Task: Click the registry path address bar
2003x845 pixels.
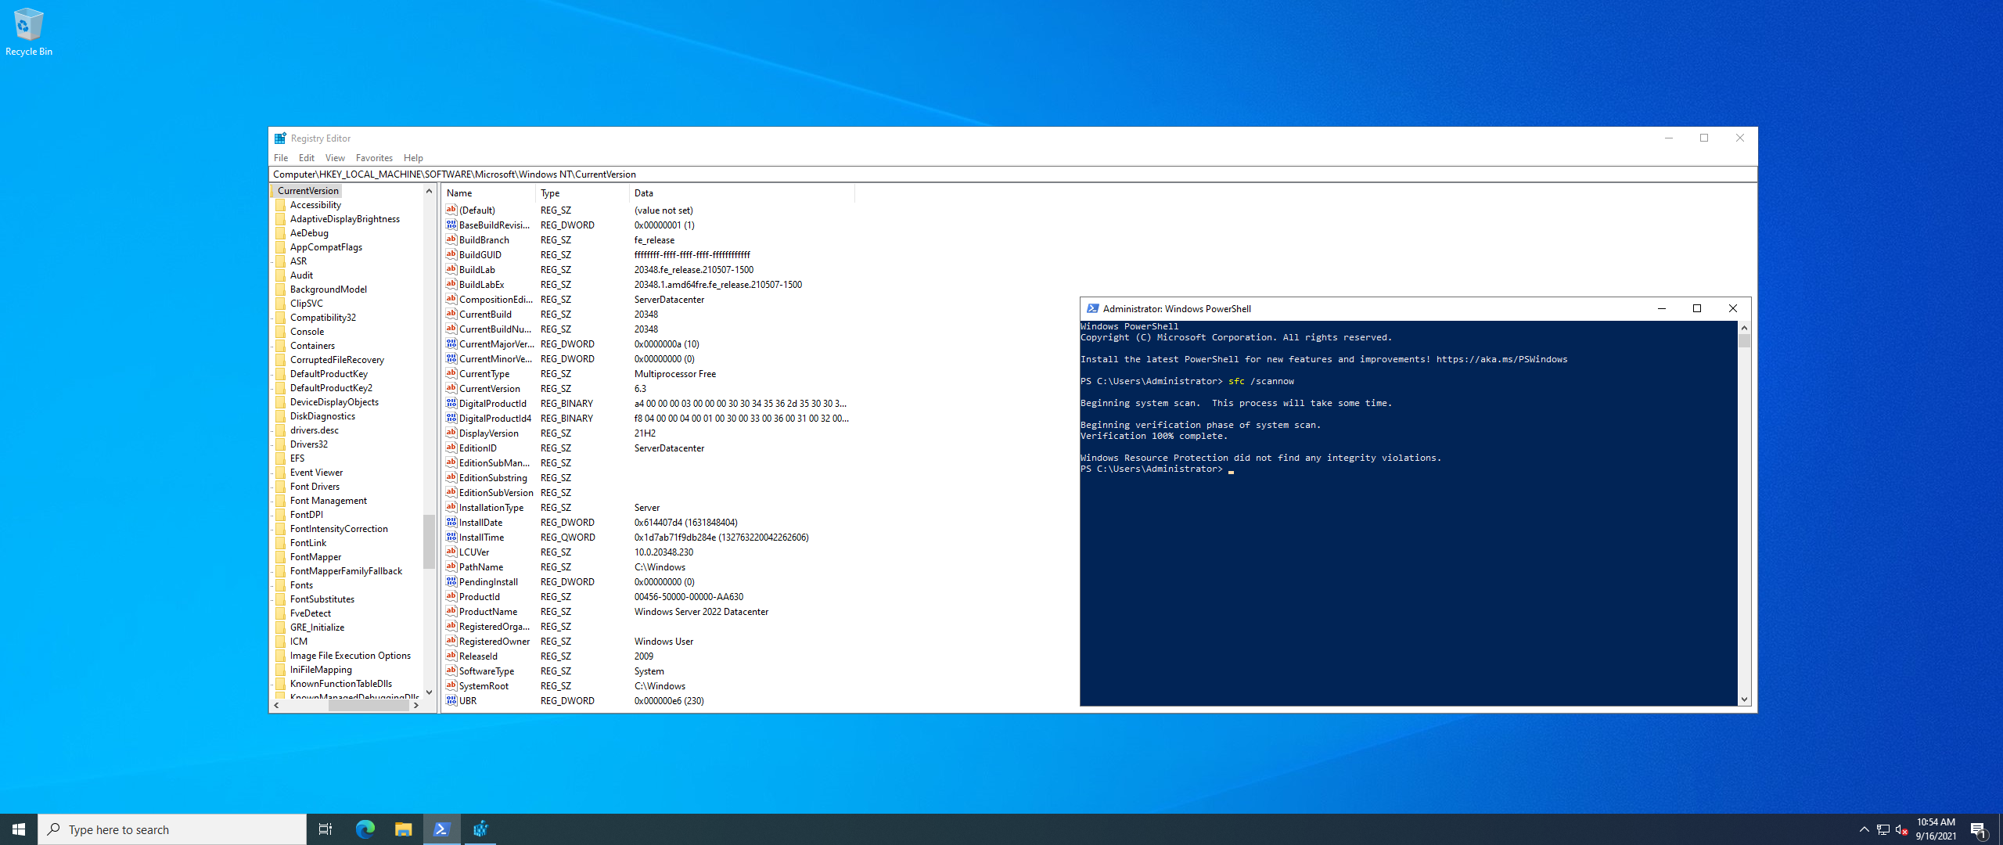Action: pyautogui.click(x=1012, y=174)
